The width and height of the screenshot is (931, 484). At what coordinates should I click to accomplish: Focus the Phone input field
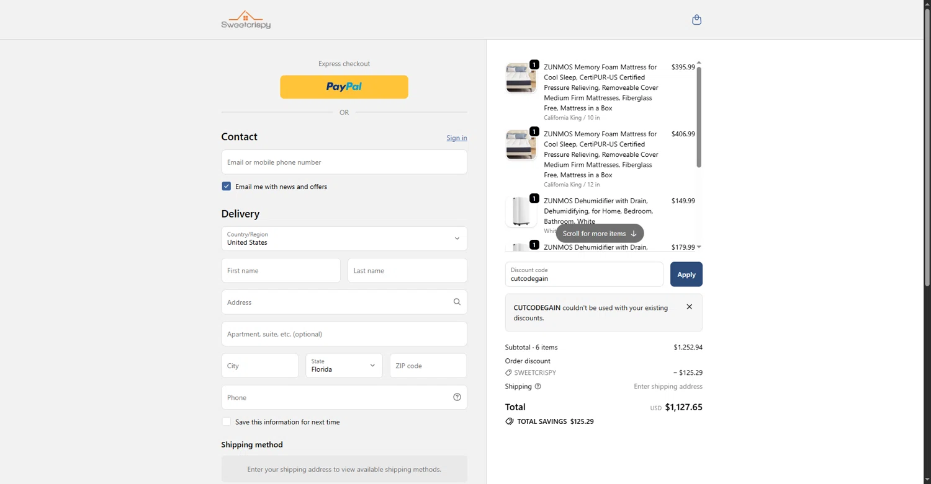point(344,397)
